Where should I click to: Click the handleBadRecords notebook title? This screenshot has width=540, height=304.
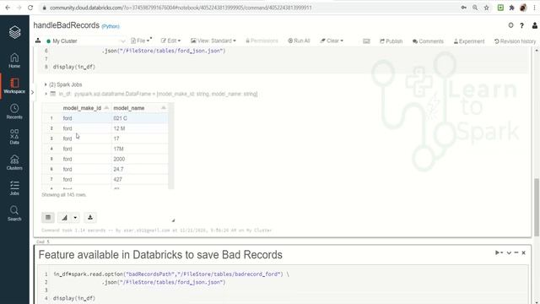click(x=67, y=25)
